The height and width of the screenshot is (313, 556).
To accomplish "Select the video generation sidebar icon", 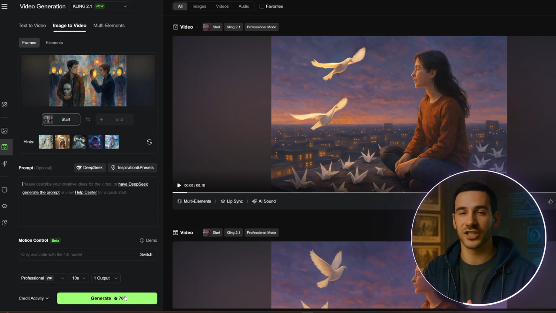I will [4, 147].
